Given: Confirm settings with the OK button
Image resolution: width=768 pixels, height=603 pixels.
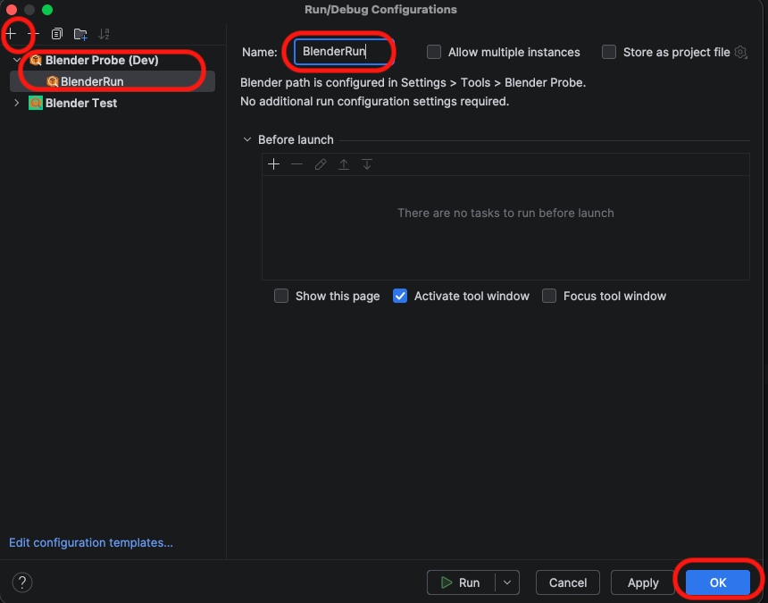Looking at the screenshot, I should click(717, 582).
